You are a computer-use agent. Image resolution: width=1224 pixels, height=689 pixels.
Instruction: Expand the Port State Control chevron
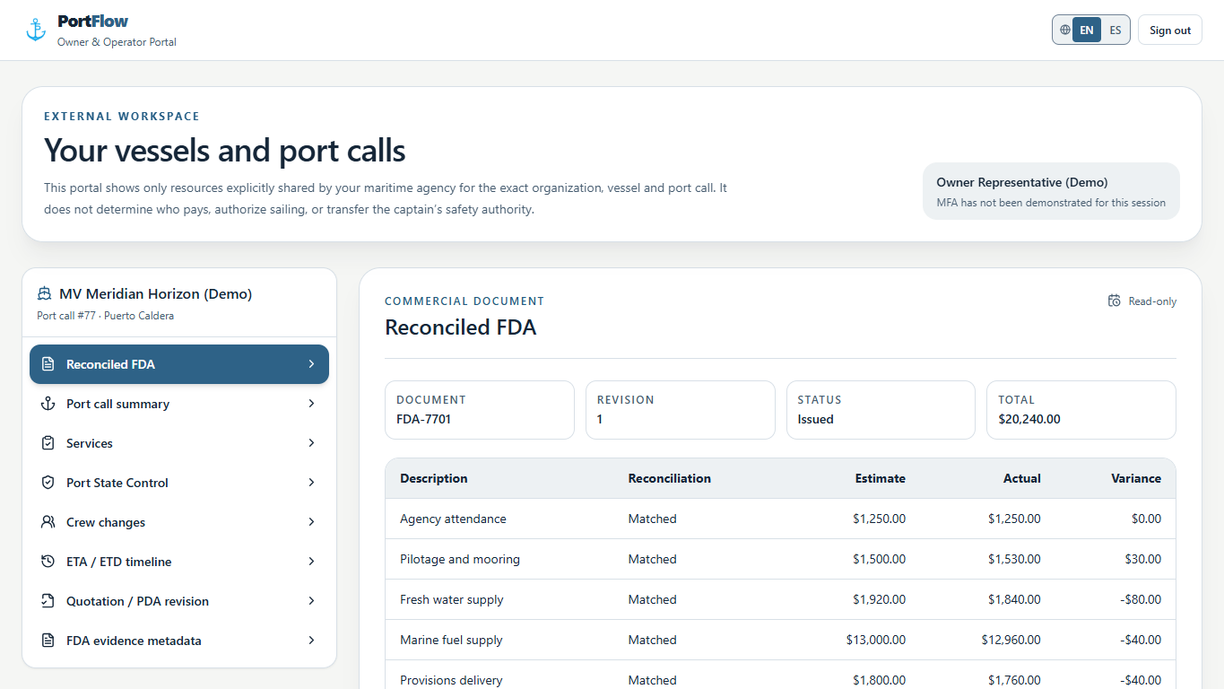pyautogui.click(x=311, y=483)
